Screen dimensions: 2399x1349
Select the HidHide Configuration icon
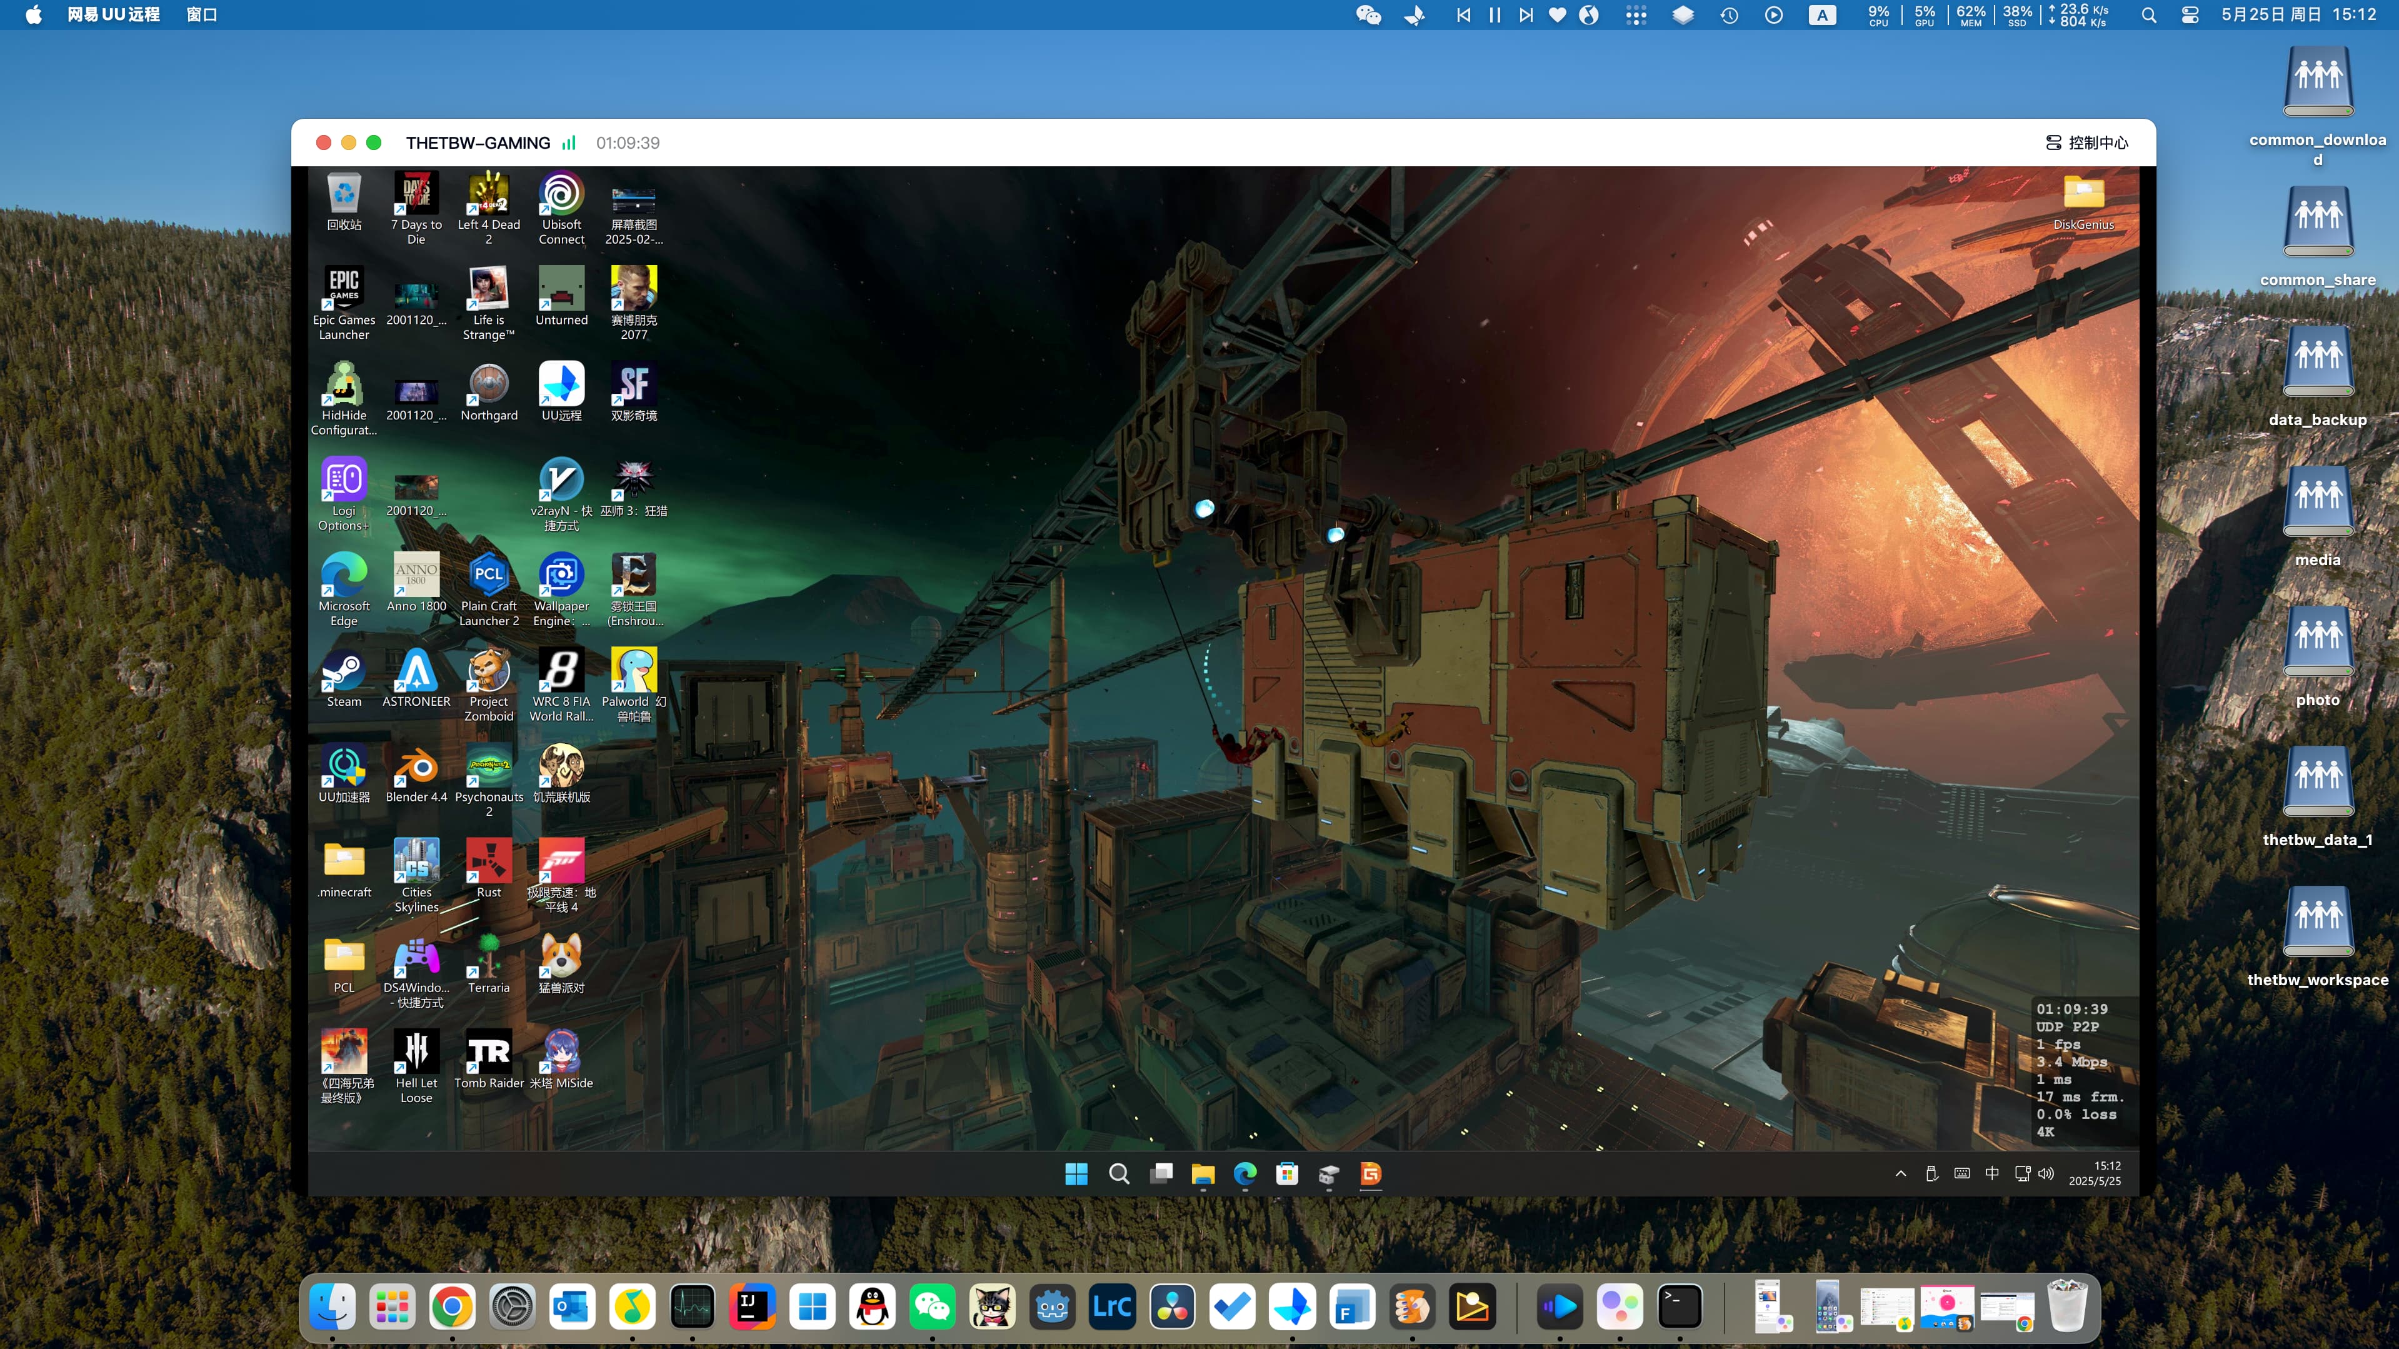click(344, 399)
